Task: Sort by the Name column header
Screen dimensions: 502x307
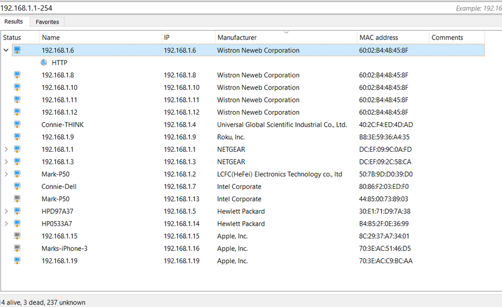Action: 101,38
